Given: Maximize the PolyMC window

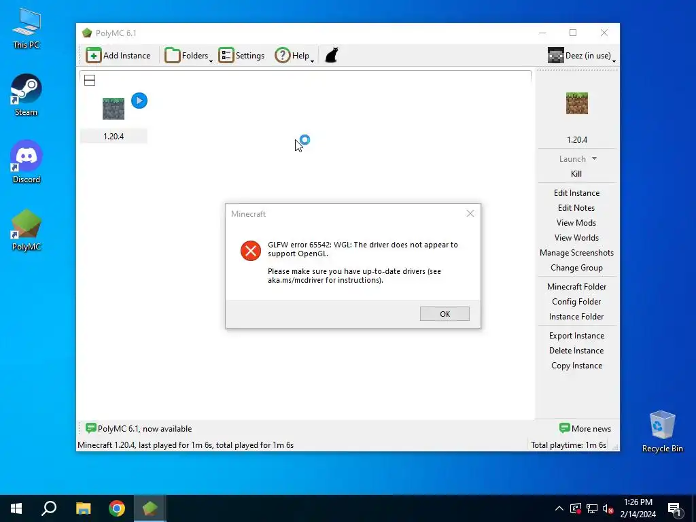Looking at the screenshot, I should coord(573,33).
